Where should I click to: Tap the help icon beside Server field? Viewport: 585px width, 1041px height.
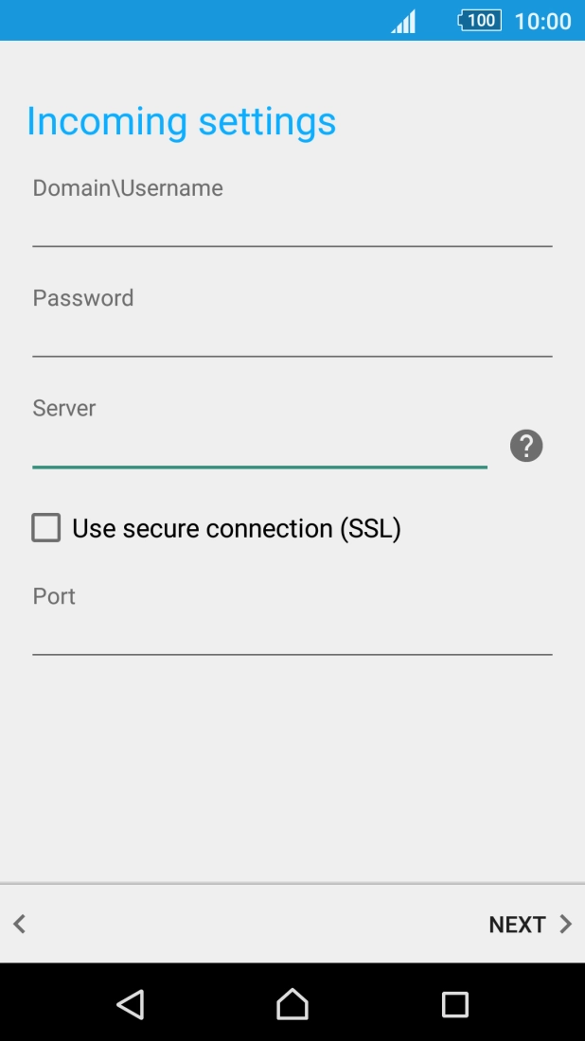(525, 446)
